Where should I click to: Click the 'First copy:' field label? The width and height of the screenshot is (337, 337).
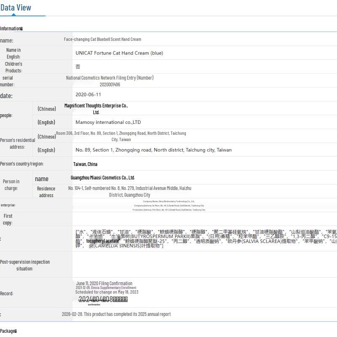pyautogui.click(x=8, y=219)
